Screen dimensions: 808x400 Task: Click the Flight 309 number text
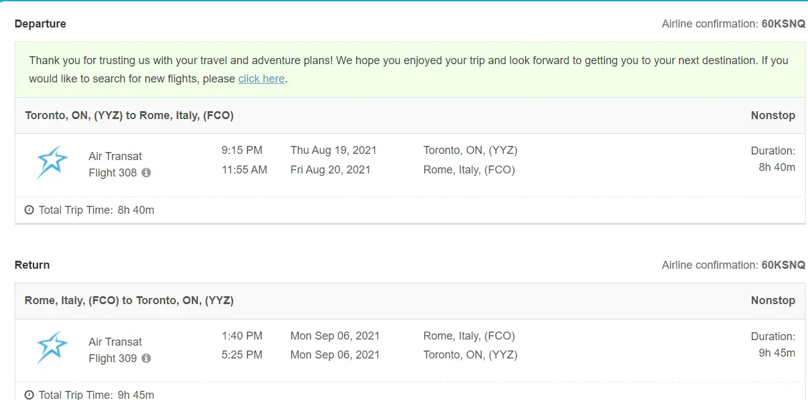(112, 358)
